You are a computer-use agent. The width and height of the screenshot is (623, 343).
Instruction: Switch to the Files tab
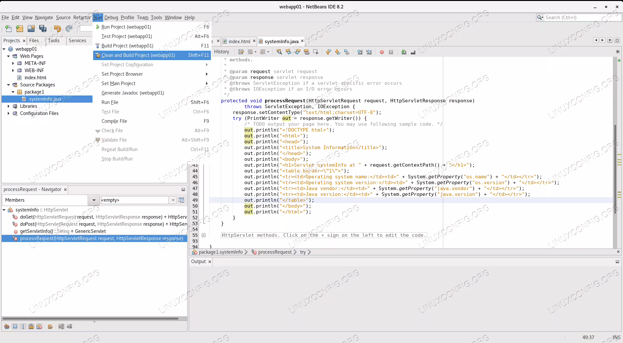point(34,41)
